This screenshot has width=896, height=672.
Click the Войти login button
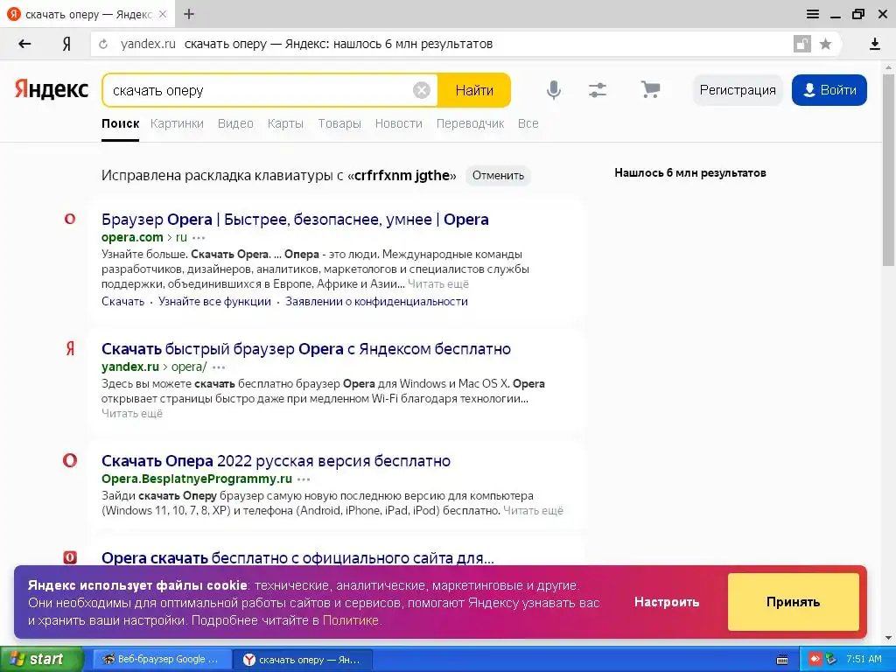tap(829, 90)
